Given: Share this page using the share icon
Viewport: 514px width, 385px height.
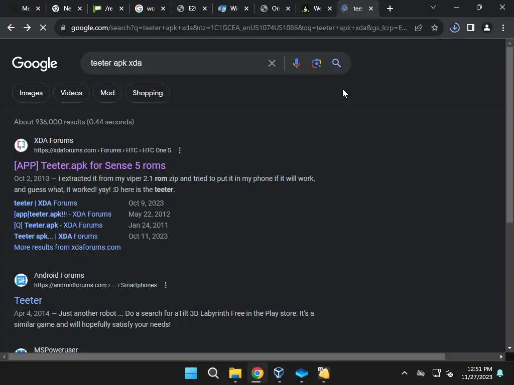Looking at the screenshot, I should [x=419, y=28].
